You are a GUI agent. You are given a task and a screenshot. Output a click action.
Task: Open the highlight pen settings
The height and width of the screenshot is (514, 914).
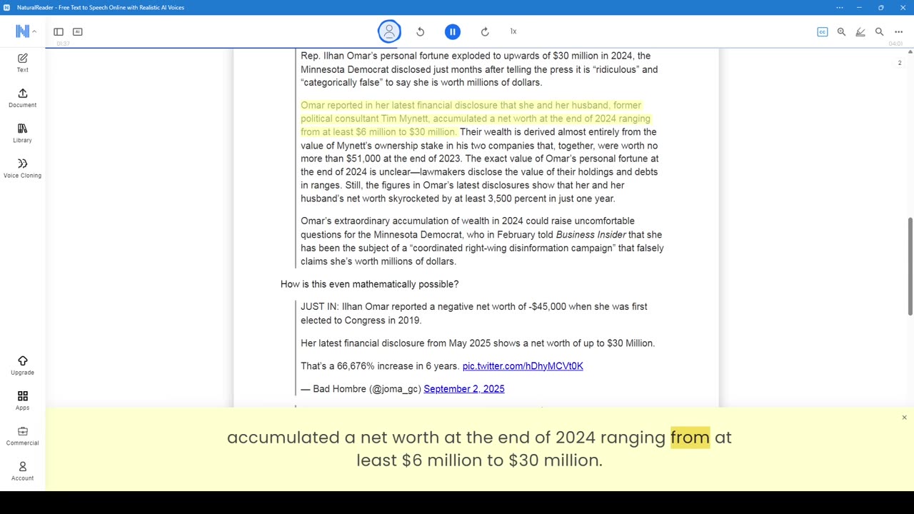[860, 31]
